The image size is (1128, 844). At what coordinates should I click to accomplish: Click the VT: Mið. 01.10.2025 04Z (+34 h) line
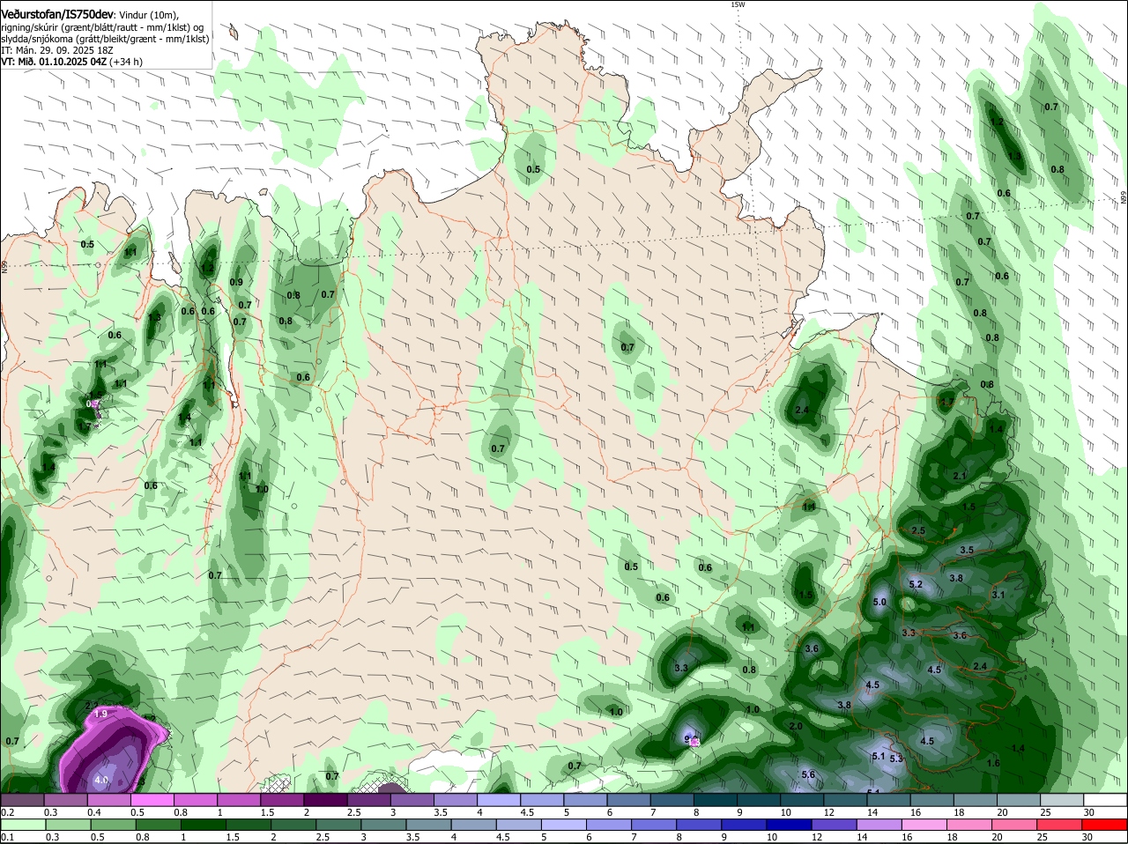[x=71, y=62]
